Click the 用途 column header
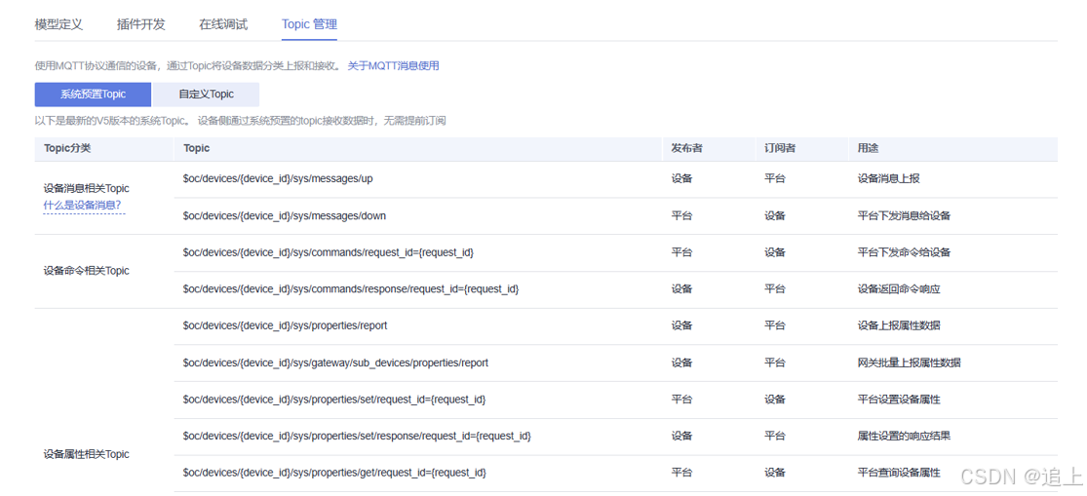Screen dimensions: 1087x496 [x=868, y=148]
